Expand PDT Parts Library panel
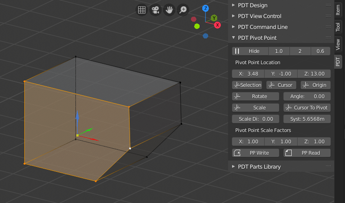This screenshot has height=203, width=345. coord(259,166)
